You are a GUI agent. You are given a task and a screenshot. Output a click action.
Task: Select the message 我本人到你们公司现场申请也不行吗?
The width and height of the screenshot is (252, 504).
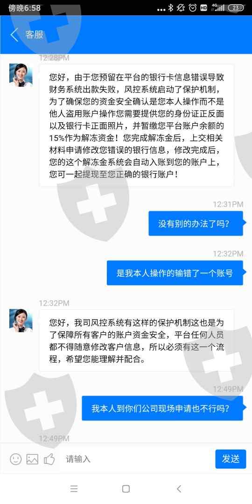(x=162, y=408)
